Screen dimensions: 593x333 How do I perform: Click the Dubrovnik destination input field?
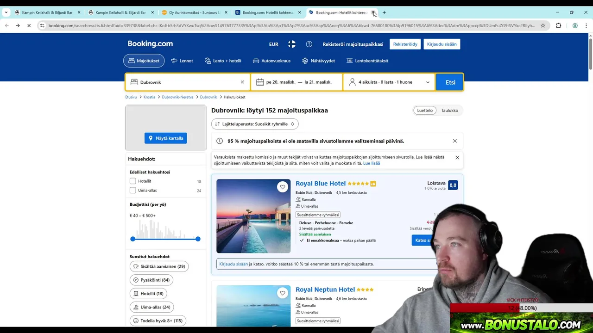tap(188, 82)
